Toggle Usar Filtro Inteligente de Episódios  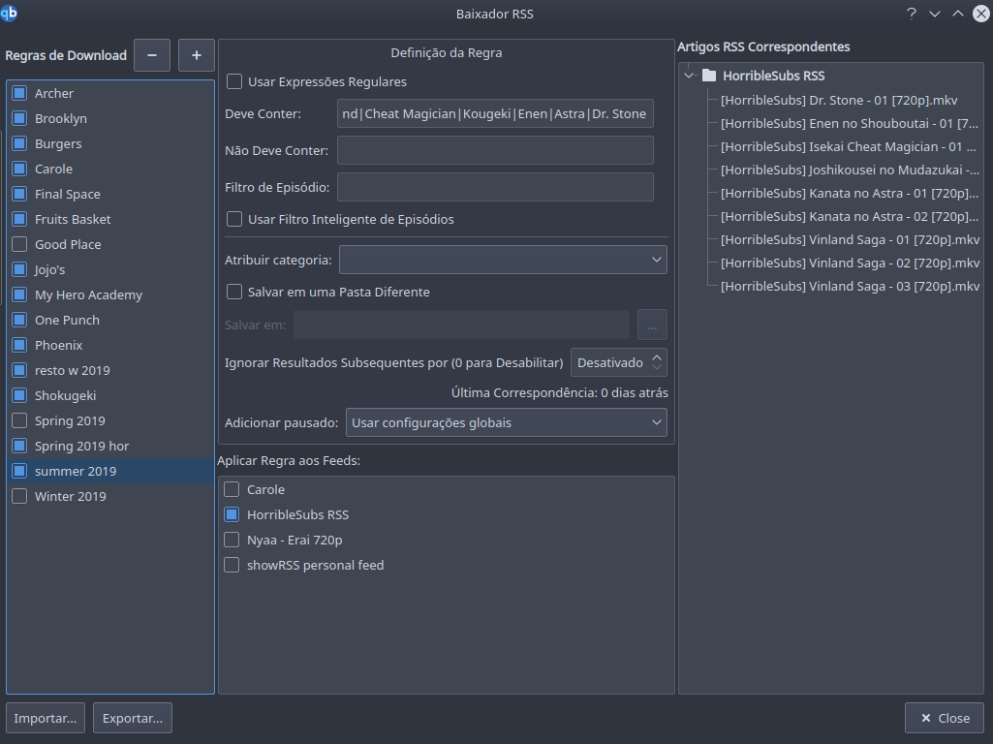click(x=233, y=219)
